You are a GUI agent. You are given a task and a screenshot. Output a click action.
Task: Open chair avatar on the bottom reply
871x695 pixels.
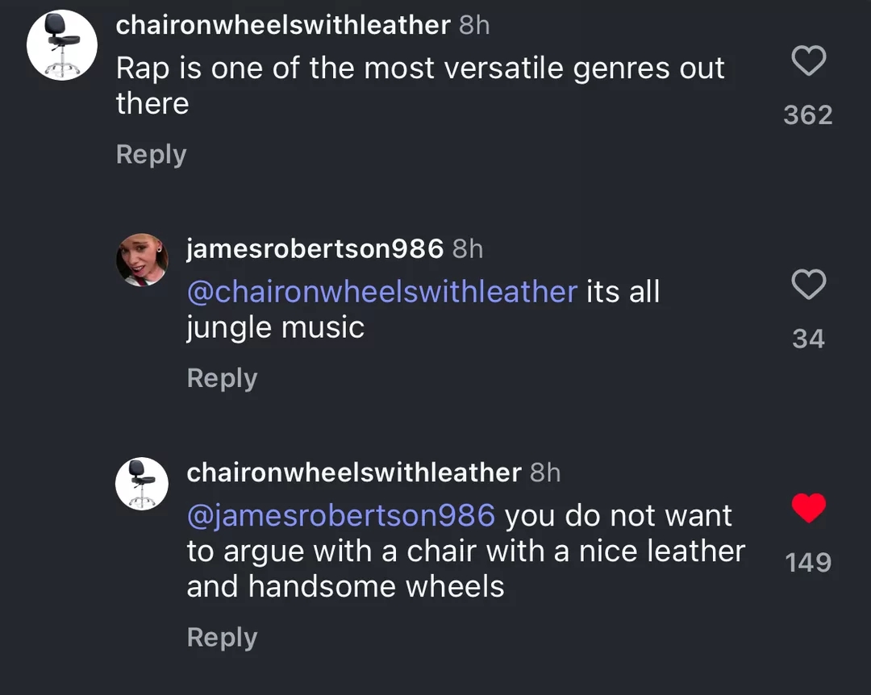142,484
